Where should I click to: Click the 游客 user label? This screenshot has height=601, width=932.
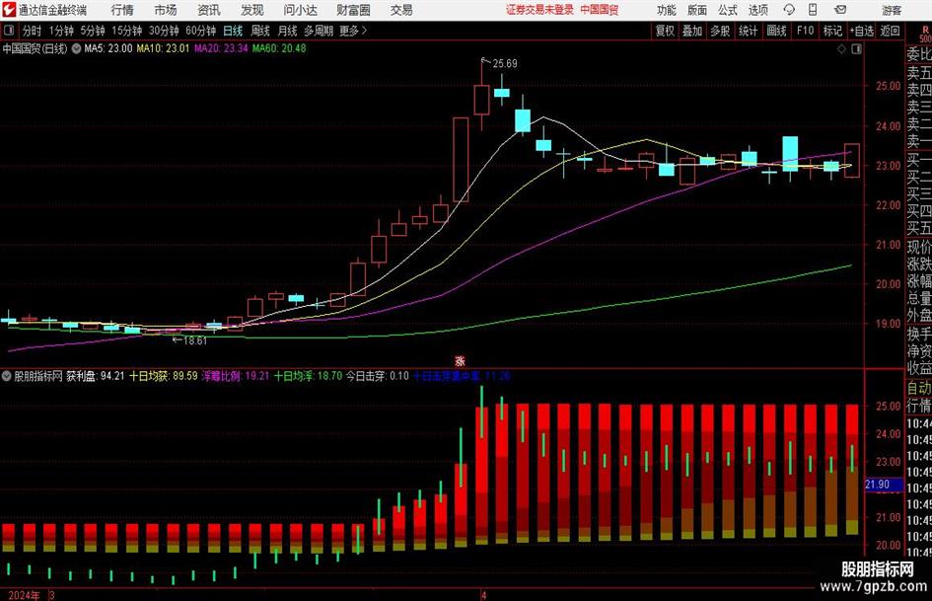tap(892, 10)
